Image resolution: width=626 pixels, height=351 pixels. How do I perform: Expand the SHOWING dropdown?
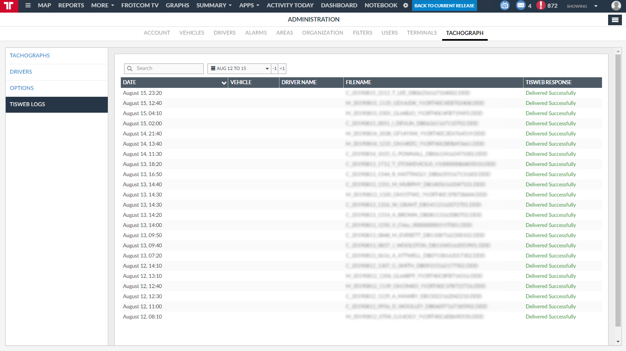point(582,6)
